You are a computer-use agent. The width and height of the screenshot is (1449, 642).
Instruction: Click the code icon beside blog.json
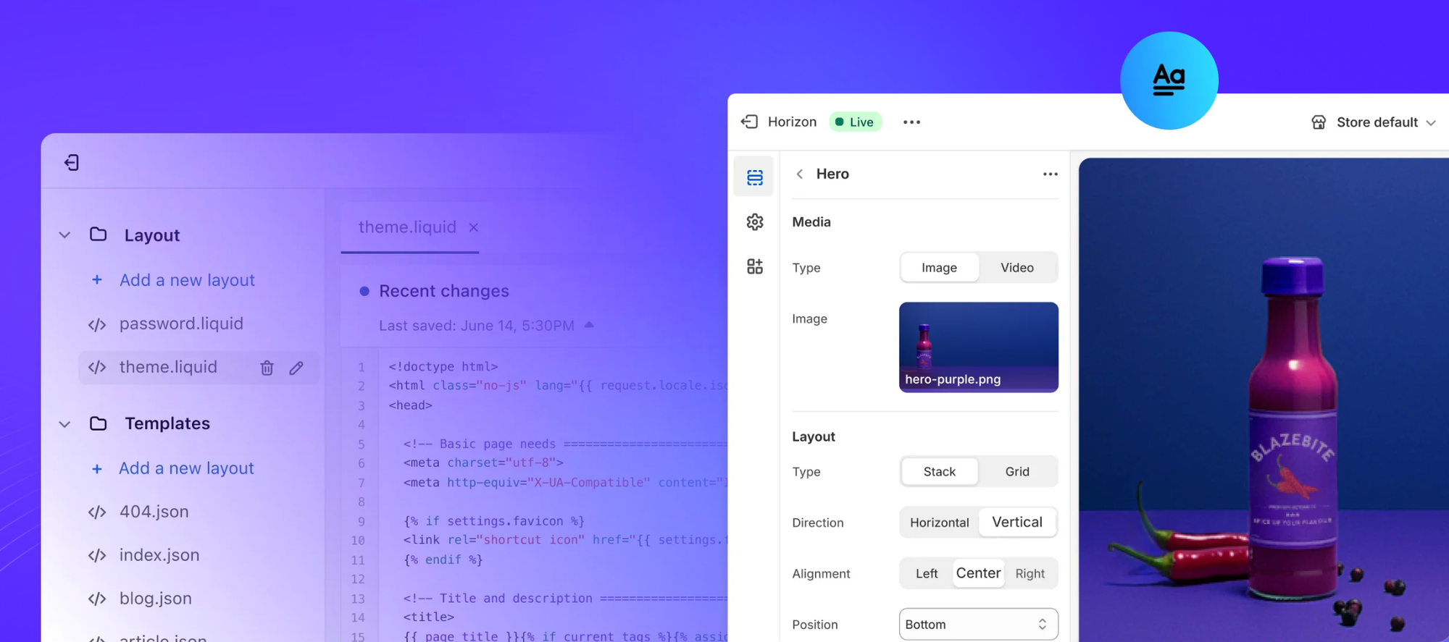click(x=97, y=599)
